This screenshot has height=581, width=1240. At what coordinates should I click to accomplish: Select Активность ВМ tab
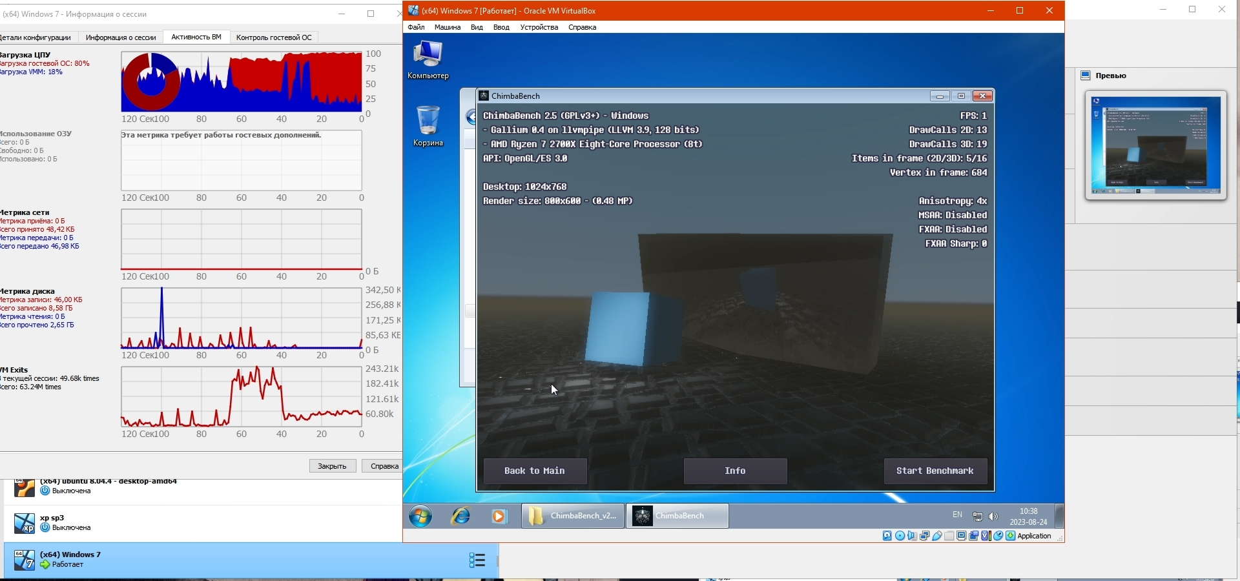pos(196,37)
